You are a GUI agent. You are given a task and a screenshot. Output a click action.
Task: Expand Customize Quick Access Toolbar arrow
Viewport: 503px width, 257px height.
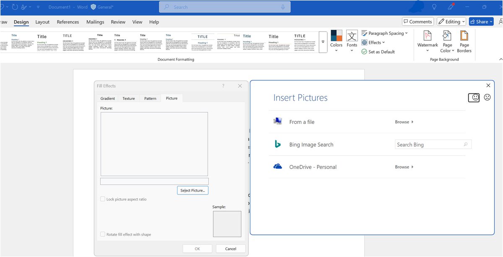click(38, 7)
